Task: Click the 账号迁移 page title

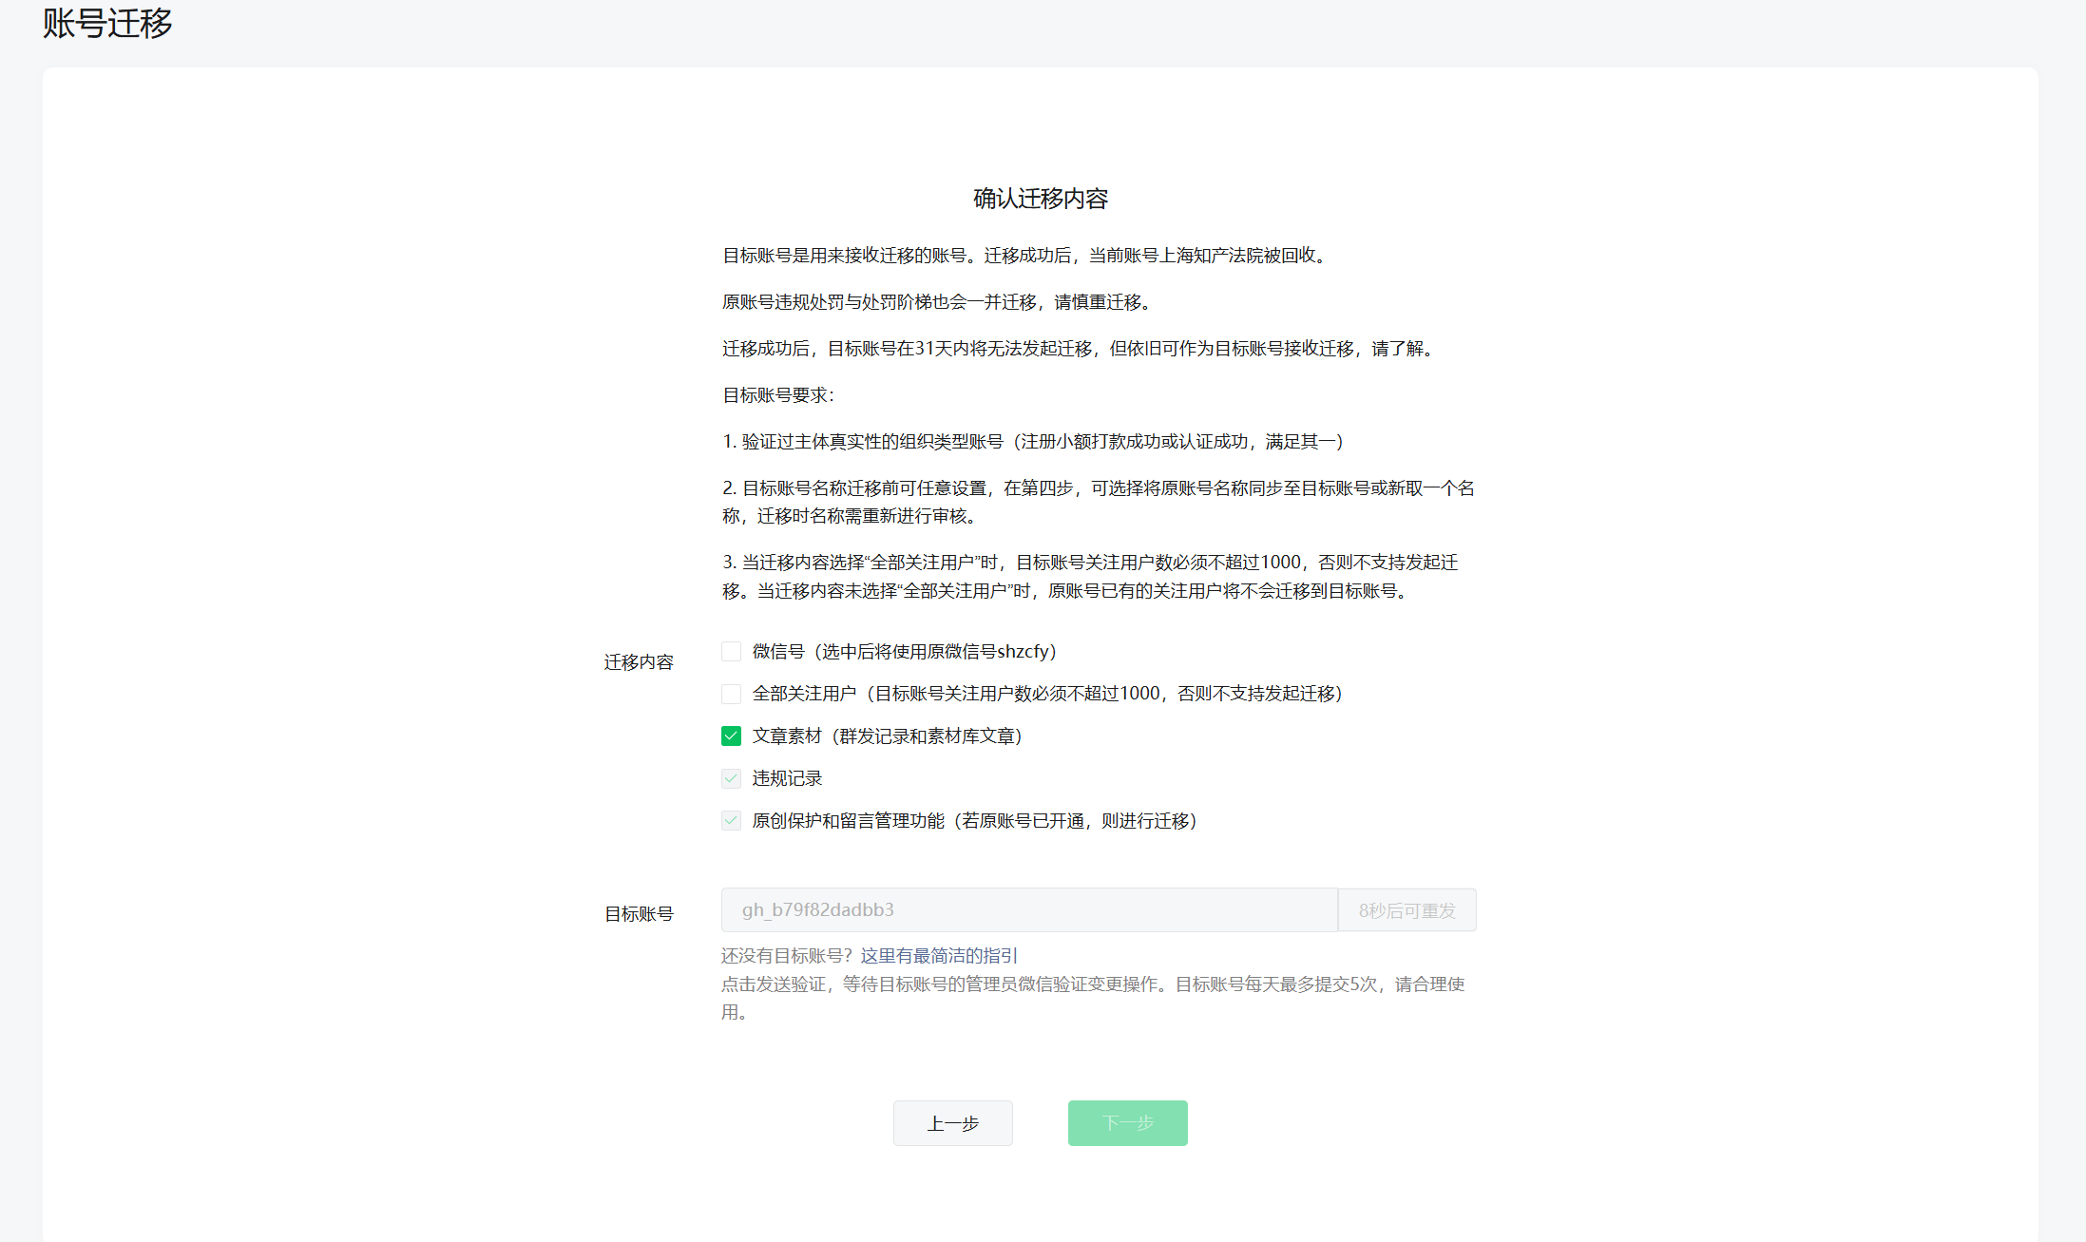Action: pyautogui.click(x=107, y=24)
